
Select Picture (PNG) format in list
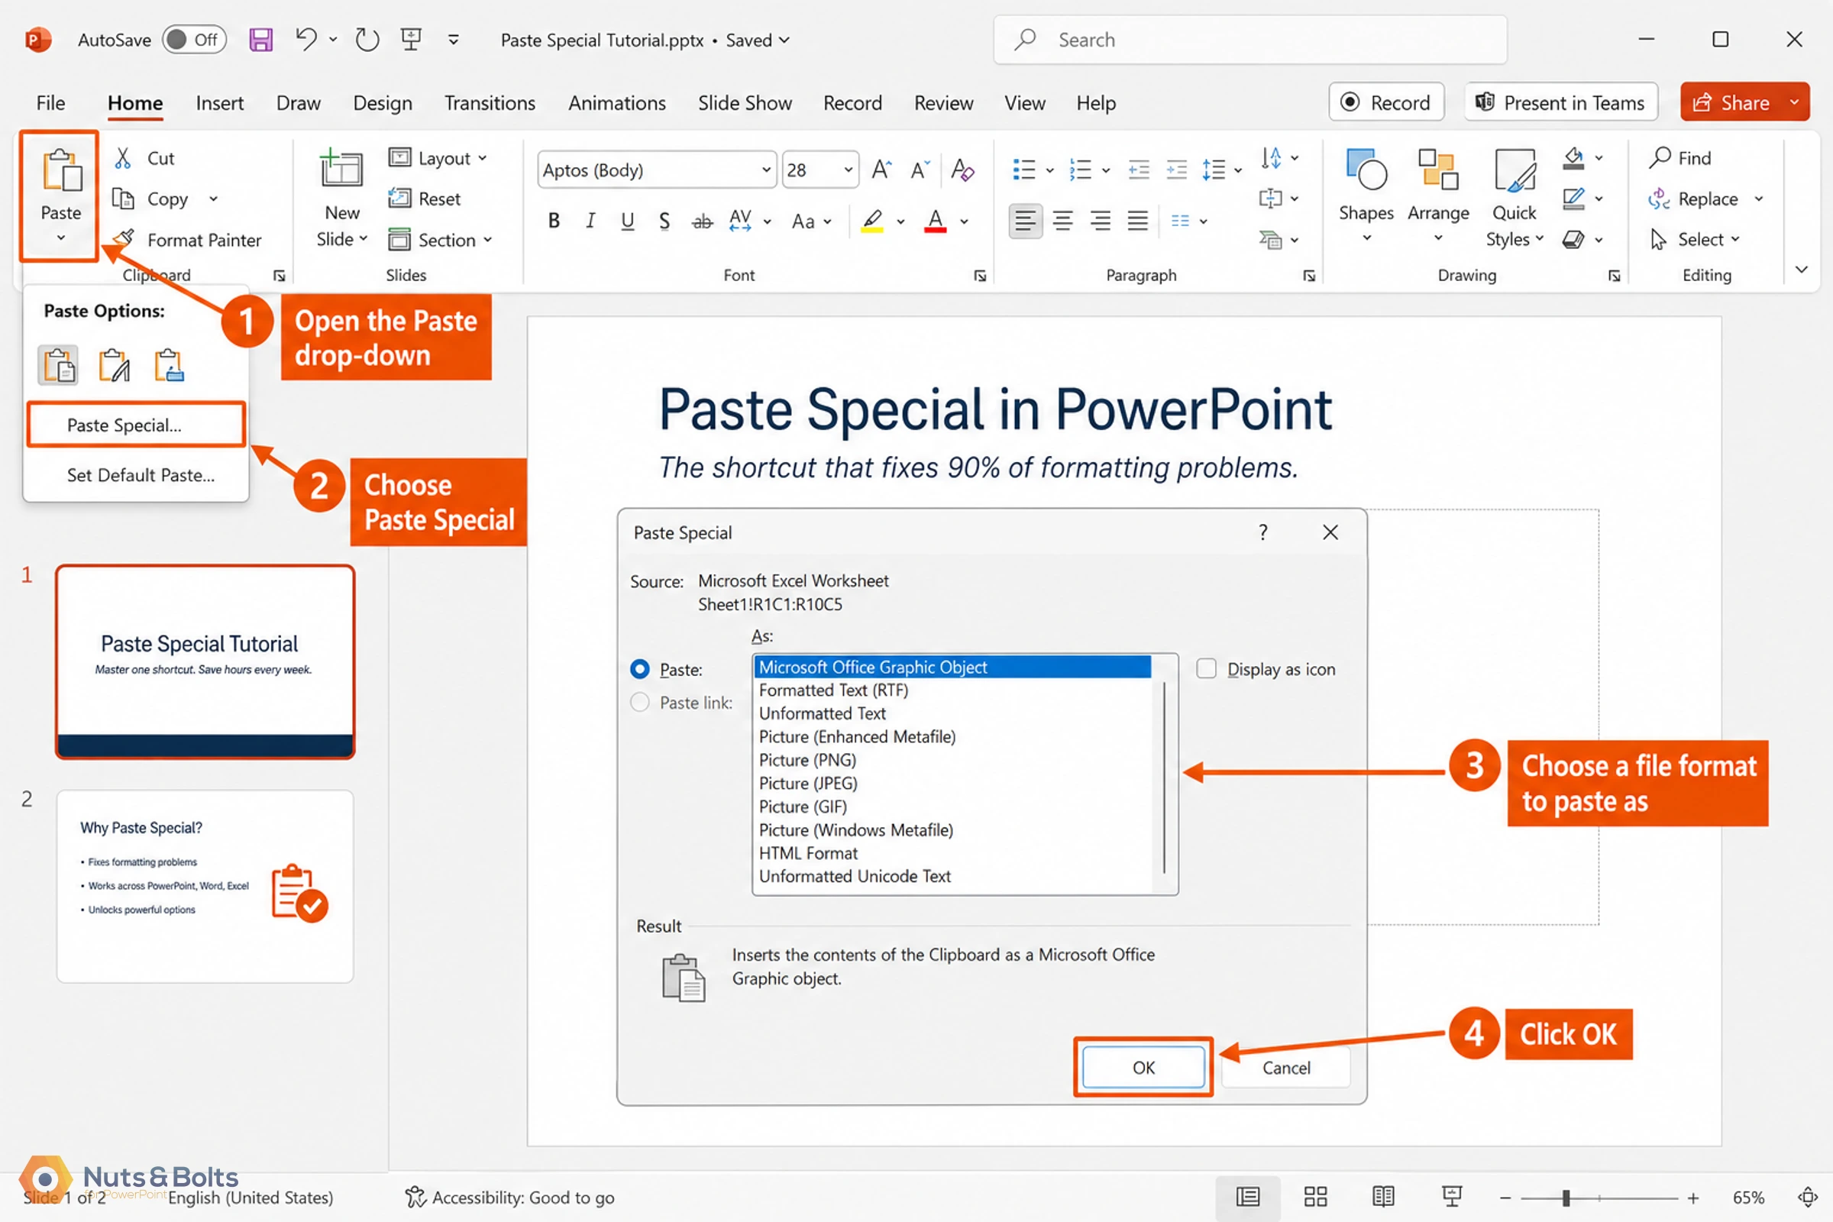tap(952, 760)
